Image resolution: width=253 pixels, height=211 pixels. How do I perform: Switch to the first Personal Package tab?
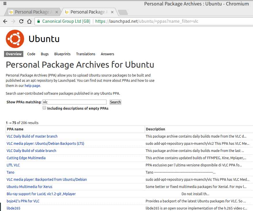tap(32, 12)
